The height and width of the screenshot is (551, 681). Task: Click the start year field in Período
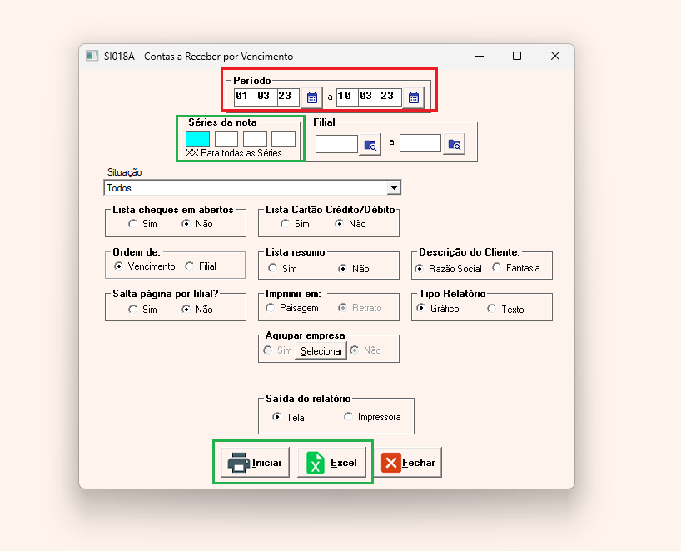click(288, 97)
